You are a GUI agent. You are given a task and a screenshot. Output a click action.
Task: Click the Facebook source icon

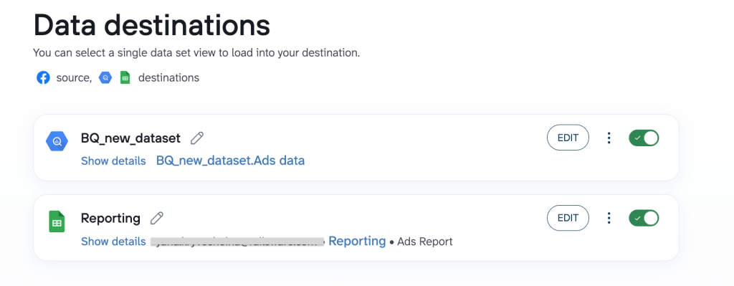point(43,77)
